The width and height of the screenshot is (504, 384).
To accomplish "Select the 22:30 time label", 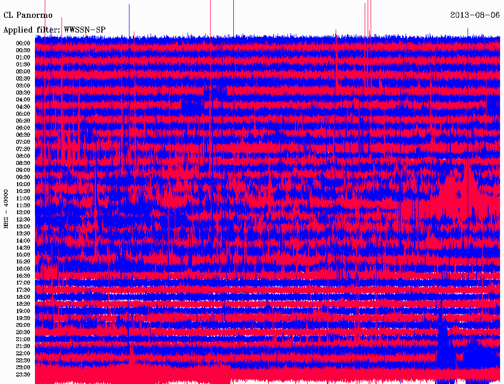I will [23, 360].
